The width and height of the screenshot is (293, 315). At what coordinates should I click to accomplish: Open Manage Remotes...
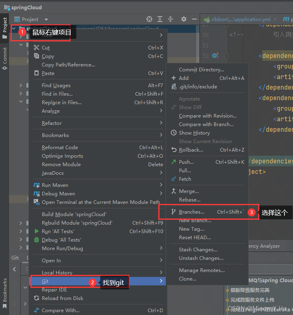coord(202,270)
